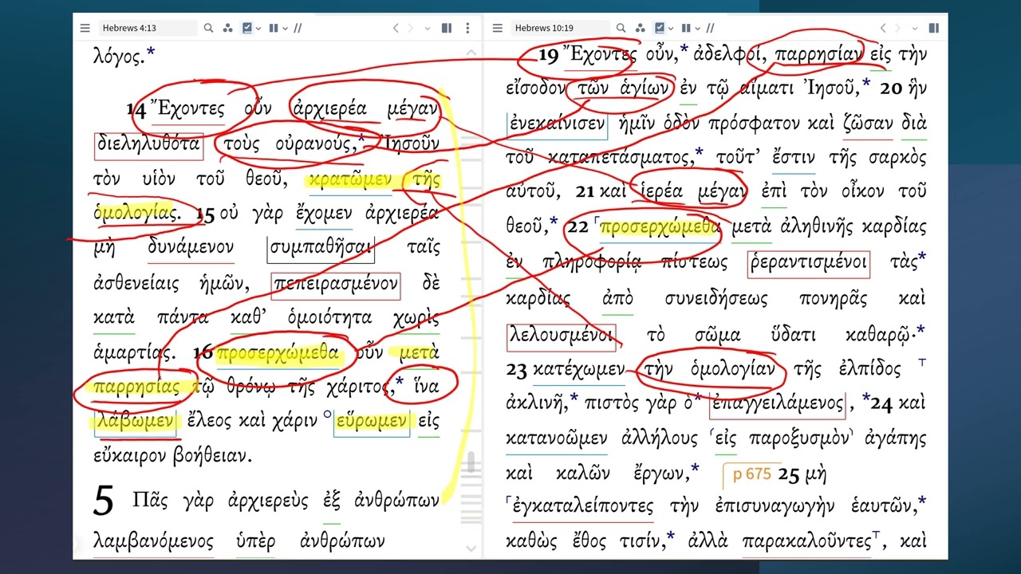
Task: Click the word λάβωμεν
Action: pos(134,422)
